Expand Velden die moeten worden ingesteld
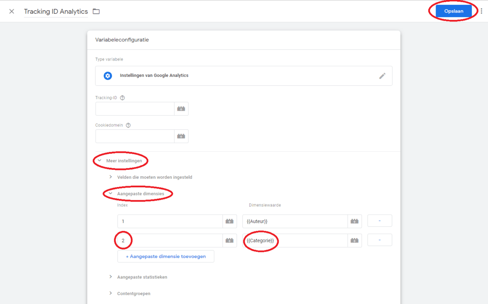 [x=150, y=177]
